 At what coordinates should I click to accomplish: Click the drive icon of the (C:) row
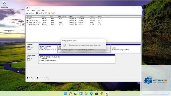coord(27,19)
